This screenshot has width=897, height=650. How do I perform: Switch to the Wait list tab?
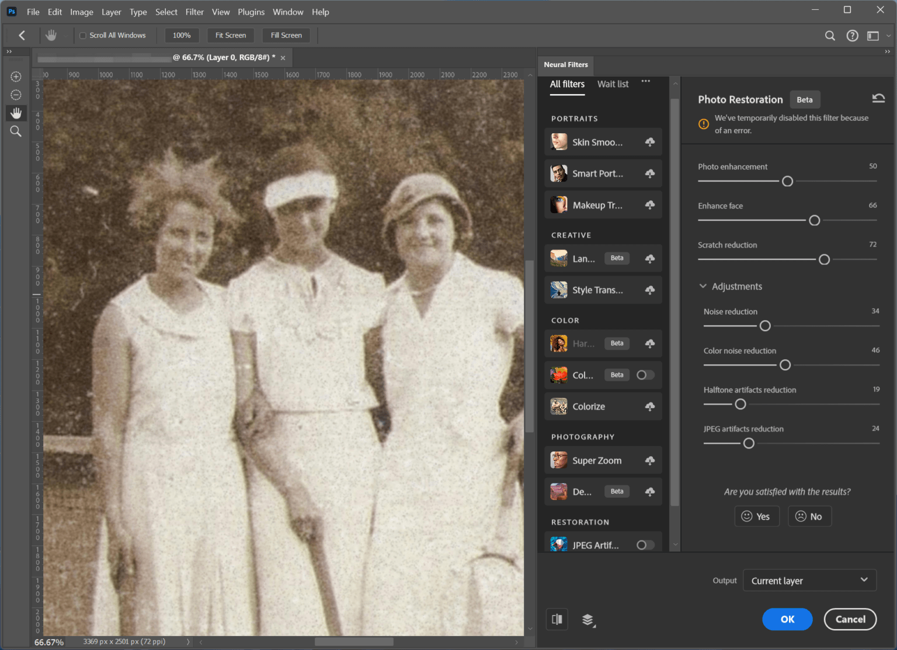pyautogui.click(x=612, y=84)
